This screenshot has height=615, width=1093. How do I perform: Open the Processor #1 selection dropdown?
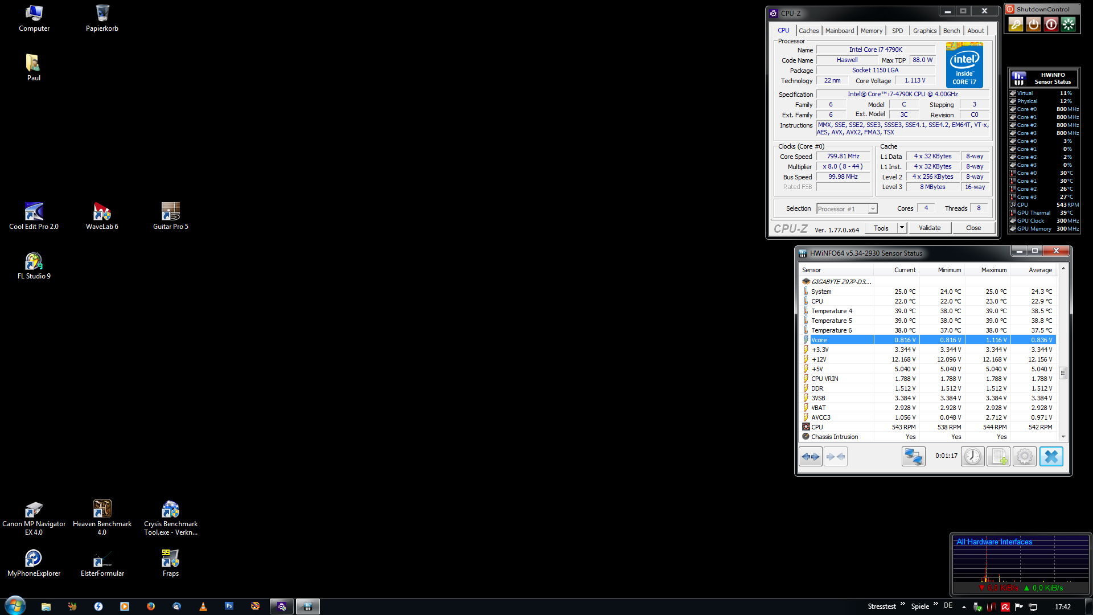point(872,209)
